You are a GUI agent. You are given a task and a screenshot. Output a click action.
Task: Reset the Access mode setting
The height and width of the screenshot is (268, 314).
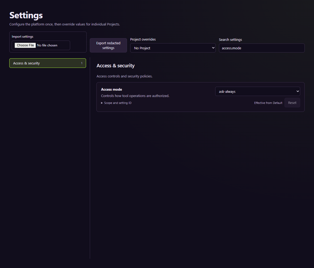tap(292, 103)
